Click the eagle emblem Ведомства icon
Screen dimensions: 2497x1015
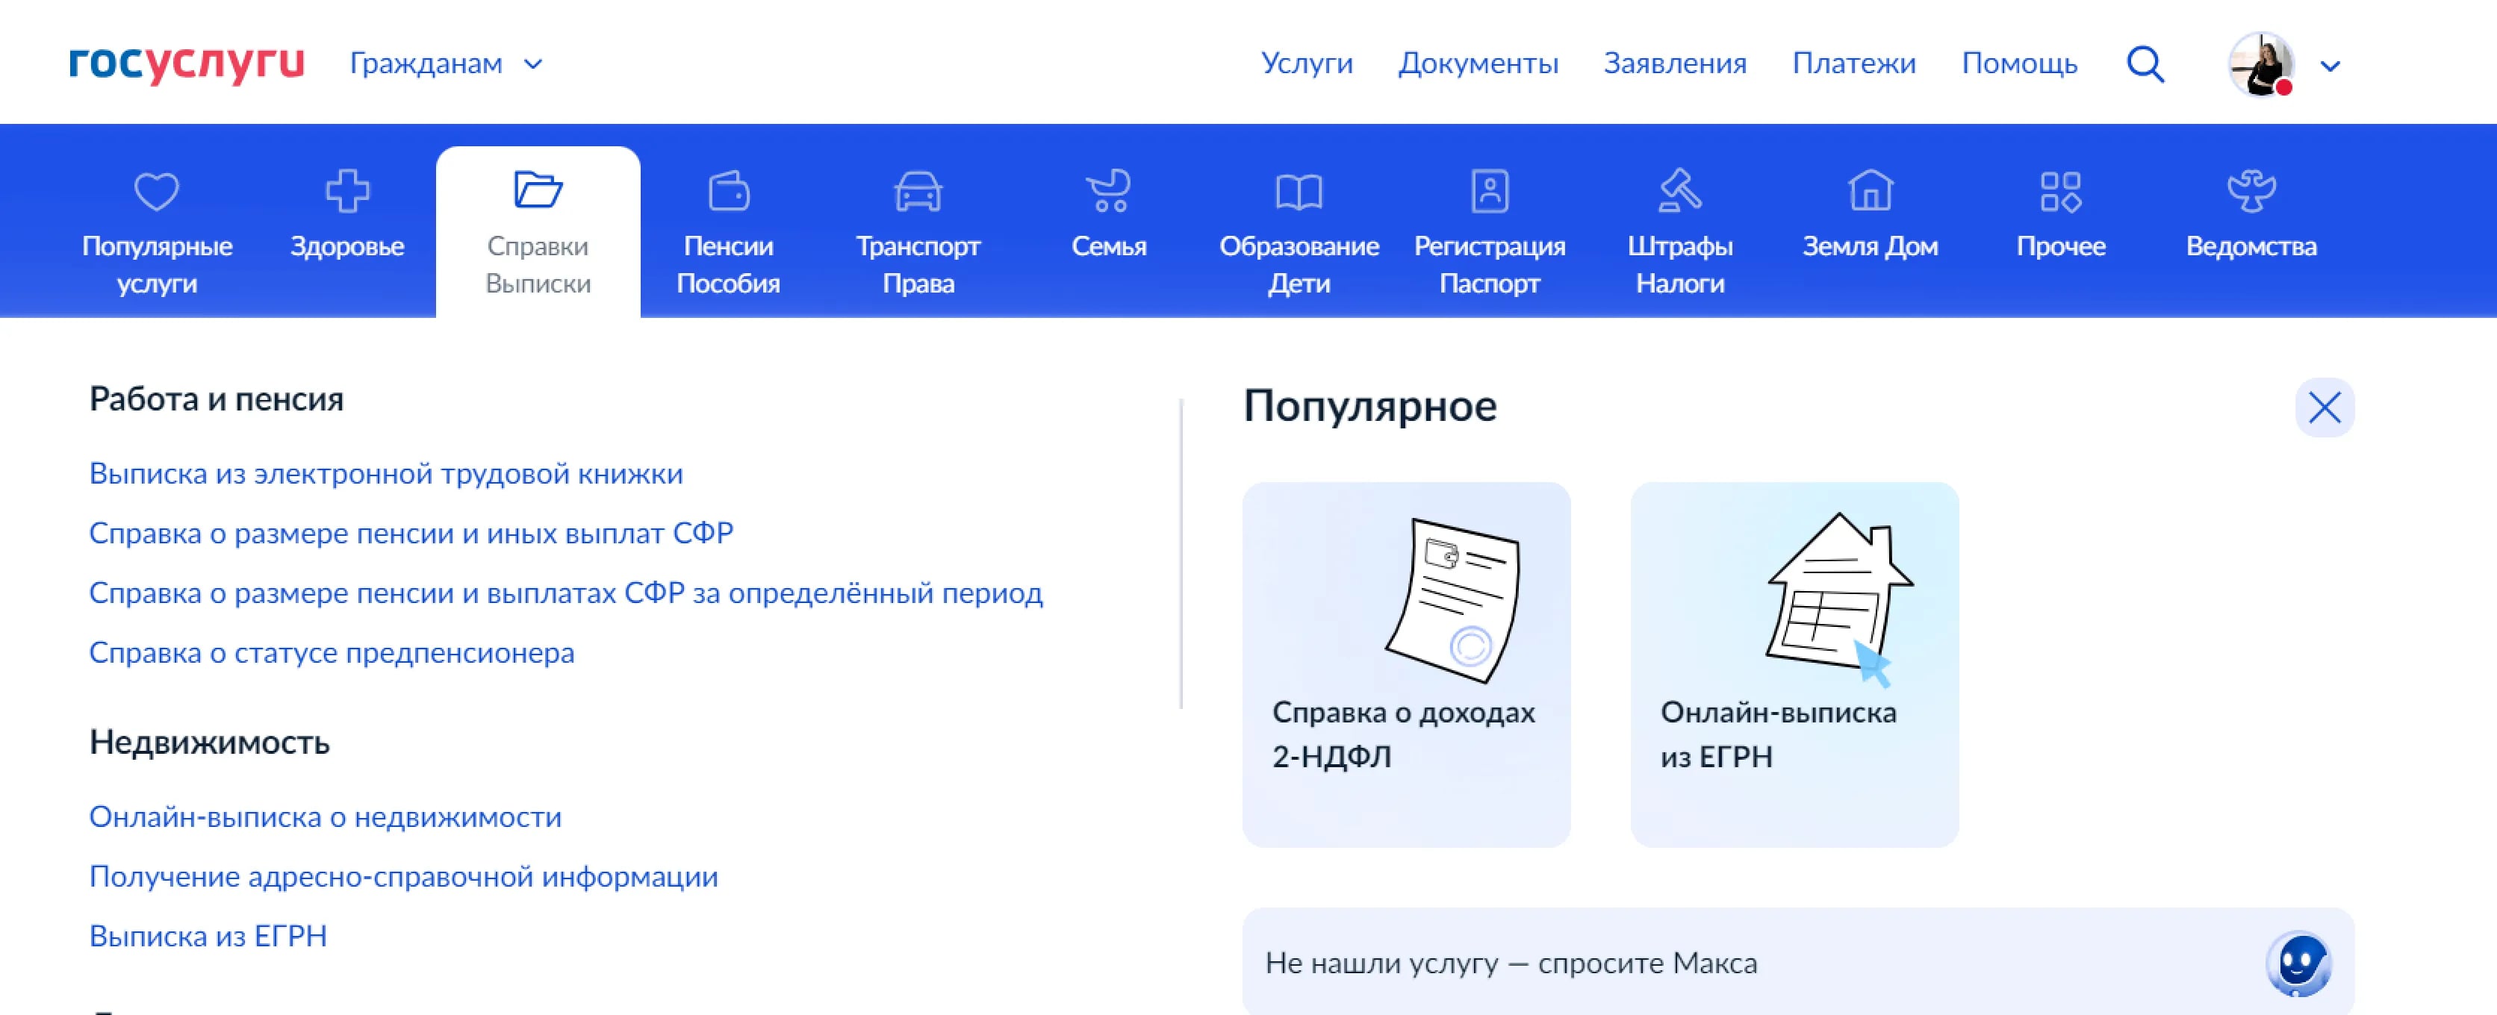pos(2251,191)
